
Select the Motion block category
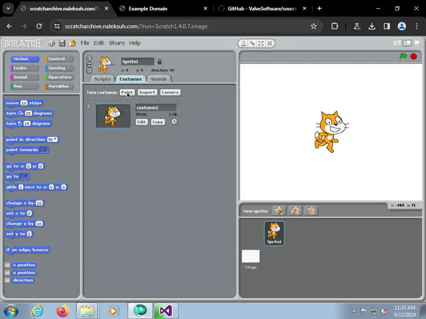pos(25,59)
